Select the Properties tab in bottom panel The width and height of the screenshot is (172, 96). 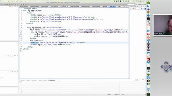click(51, 80)
